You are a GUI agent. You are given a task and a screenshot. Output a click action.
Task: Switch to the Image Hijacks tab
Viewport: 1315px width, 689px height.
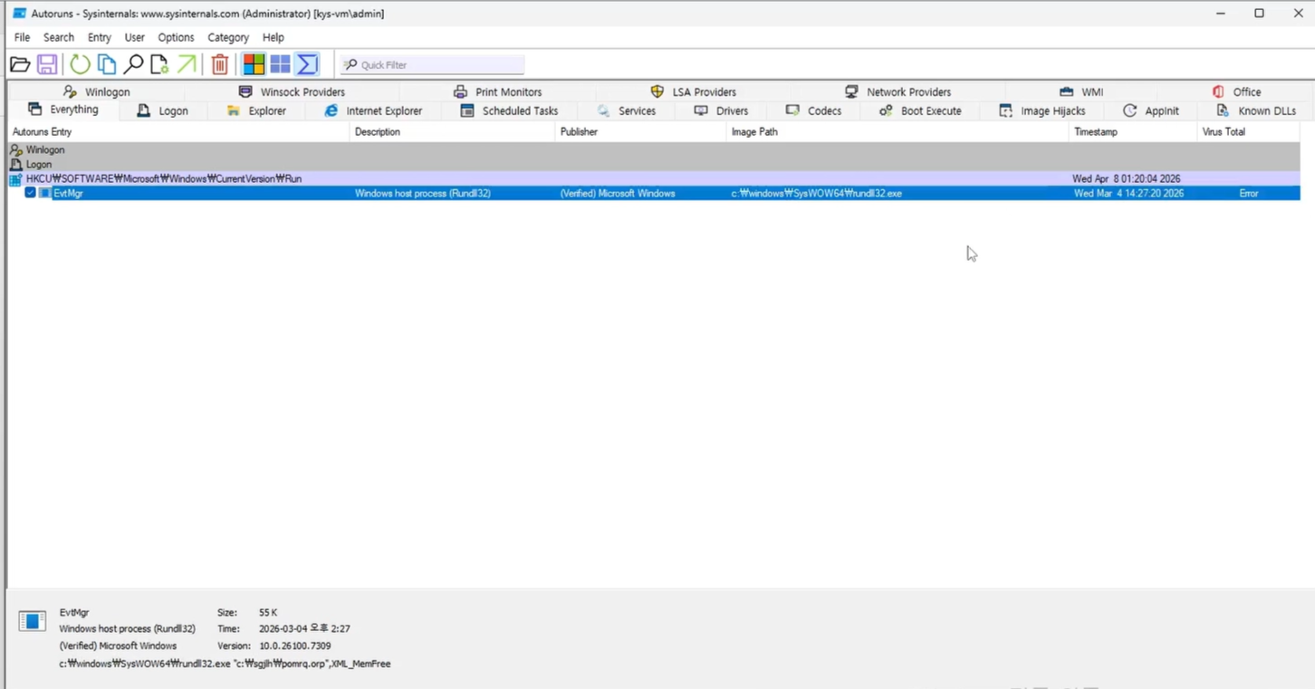point(1041,110)
